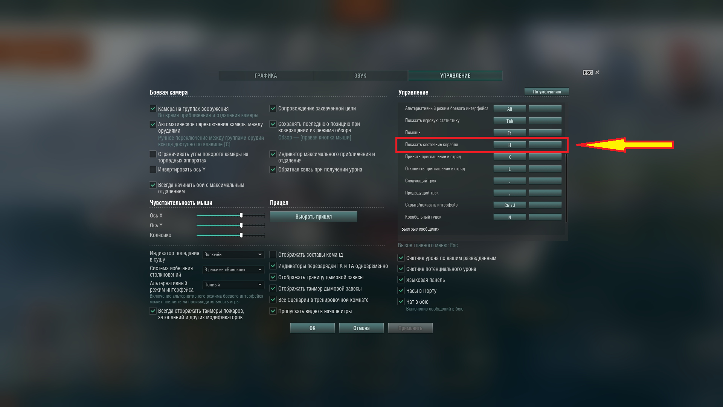
Task: Confirm settings with the ОК button
Action: 313,328
